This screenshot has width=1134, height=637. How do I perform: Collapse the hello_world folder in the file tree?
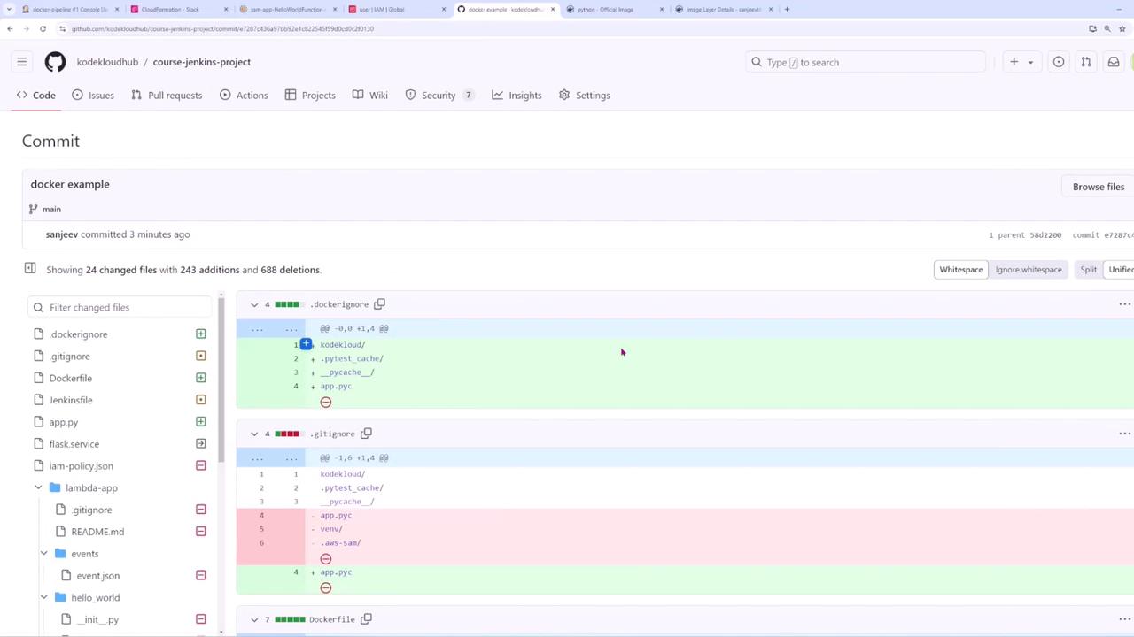click(x=43, y=597)
